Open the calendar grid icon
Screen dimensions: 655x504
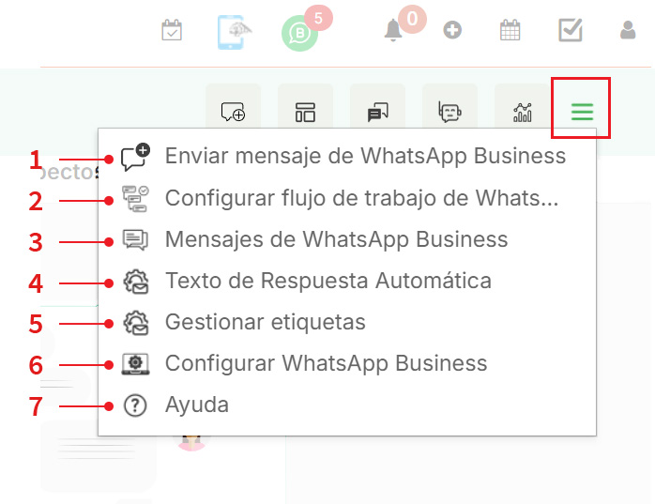[x=510, y=31]
